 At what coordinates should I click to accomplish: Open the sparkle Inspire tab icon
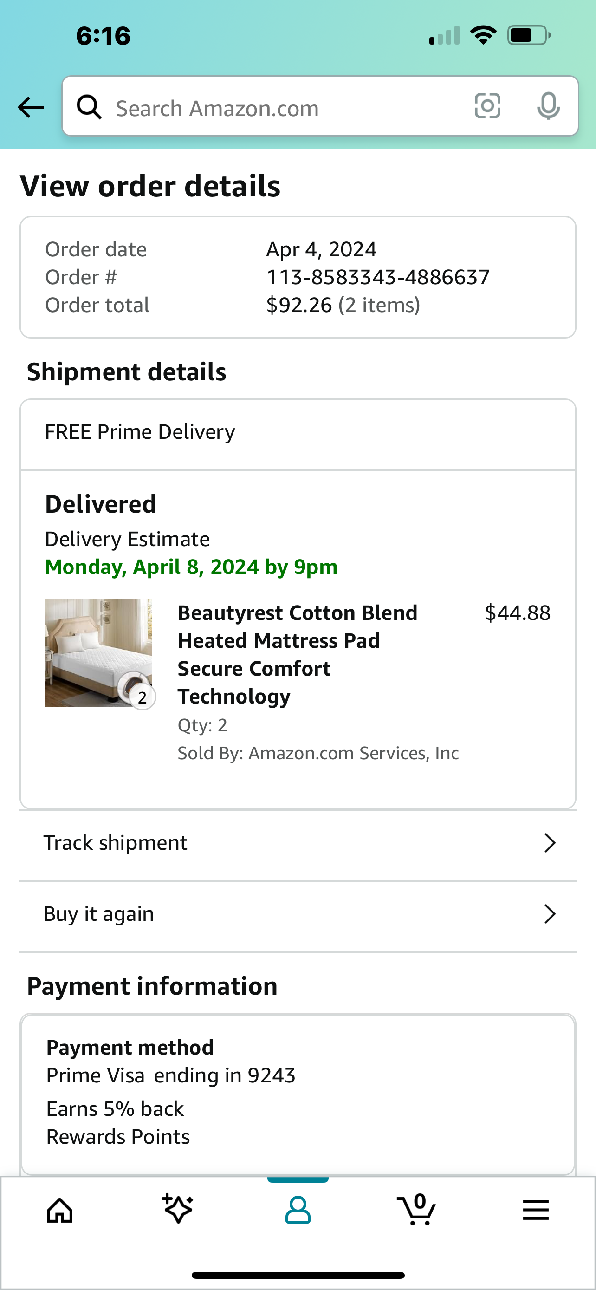[x=178, y=1208]
